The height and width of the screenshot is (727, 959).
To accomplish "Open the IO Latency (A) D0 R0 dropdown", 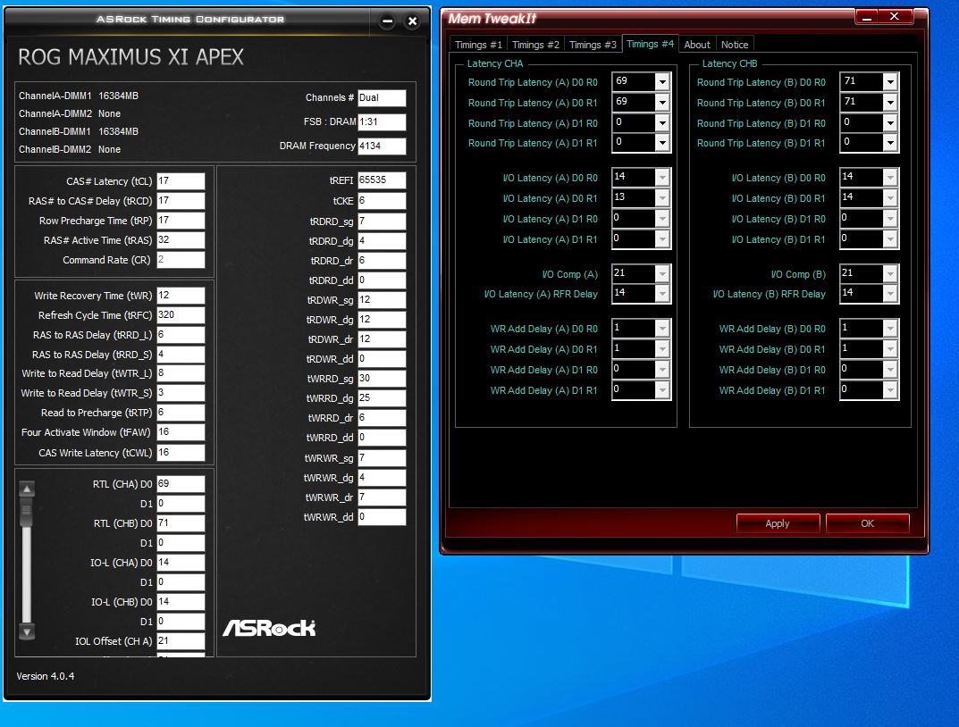I will click(x=662, y=178).
